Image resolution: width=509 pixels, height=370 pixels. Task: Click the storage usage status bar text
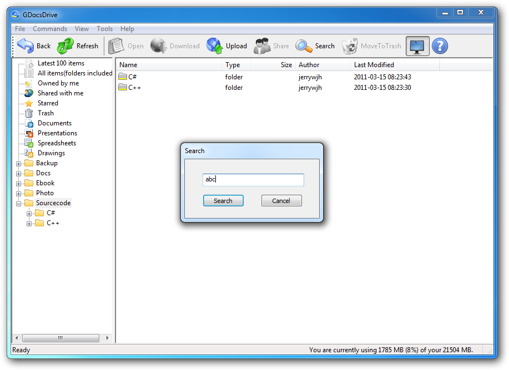[x=391, y=350]
